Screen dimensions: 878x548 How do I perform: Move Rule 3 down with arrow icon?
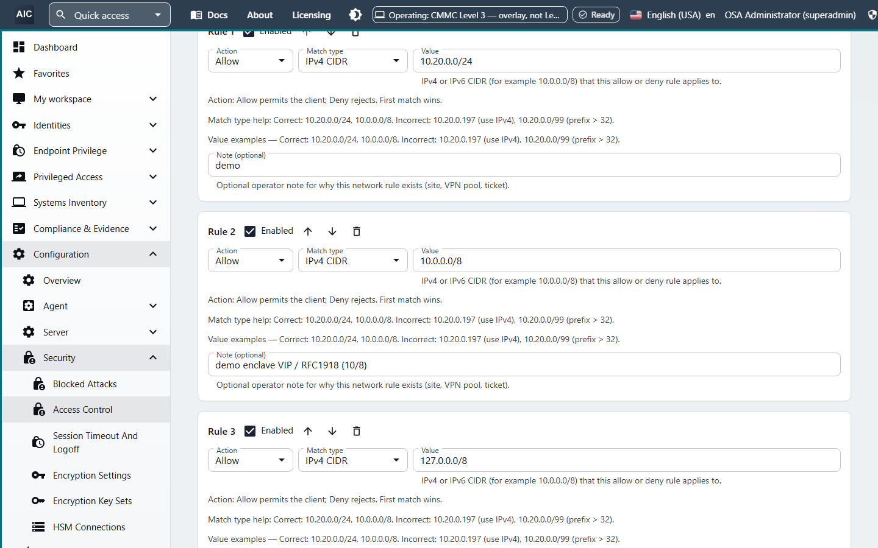point(332,431)
